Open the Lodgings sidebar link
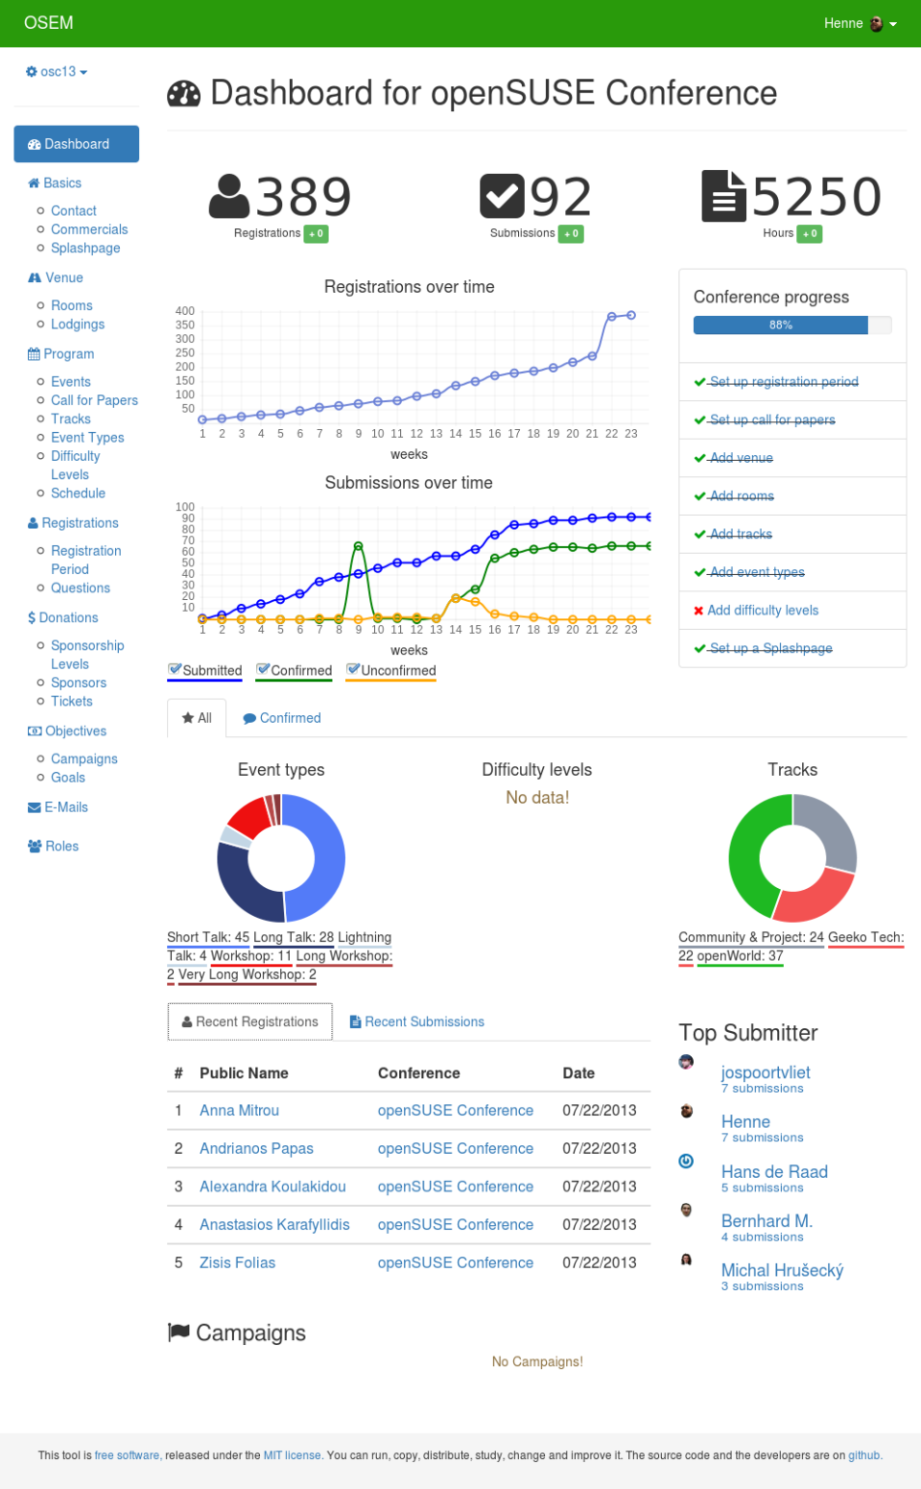921x1489 pixels. pos(78,324)
